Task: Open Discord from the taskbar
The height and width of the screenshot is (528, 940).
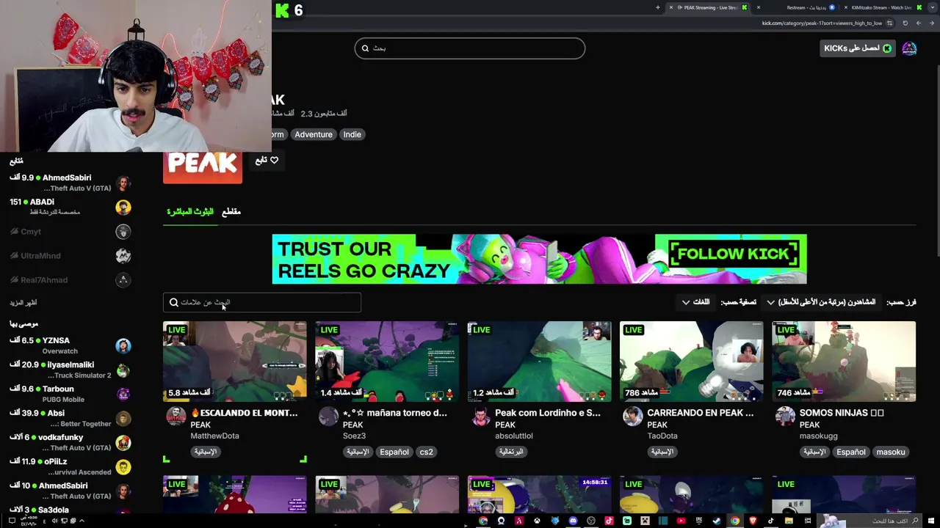Action: coord(573,521)
